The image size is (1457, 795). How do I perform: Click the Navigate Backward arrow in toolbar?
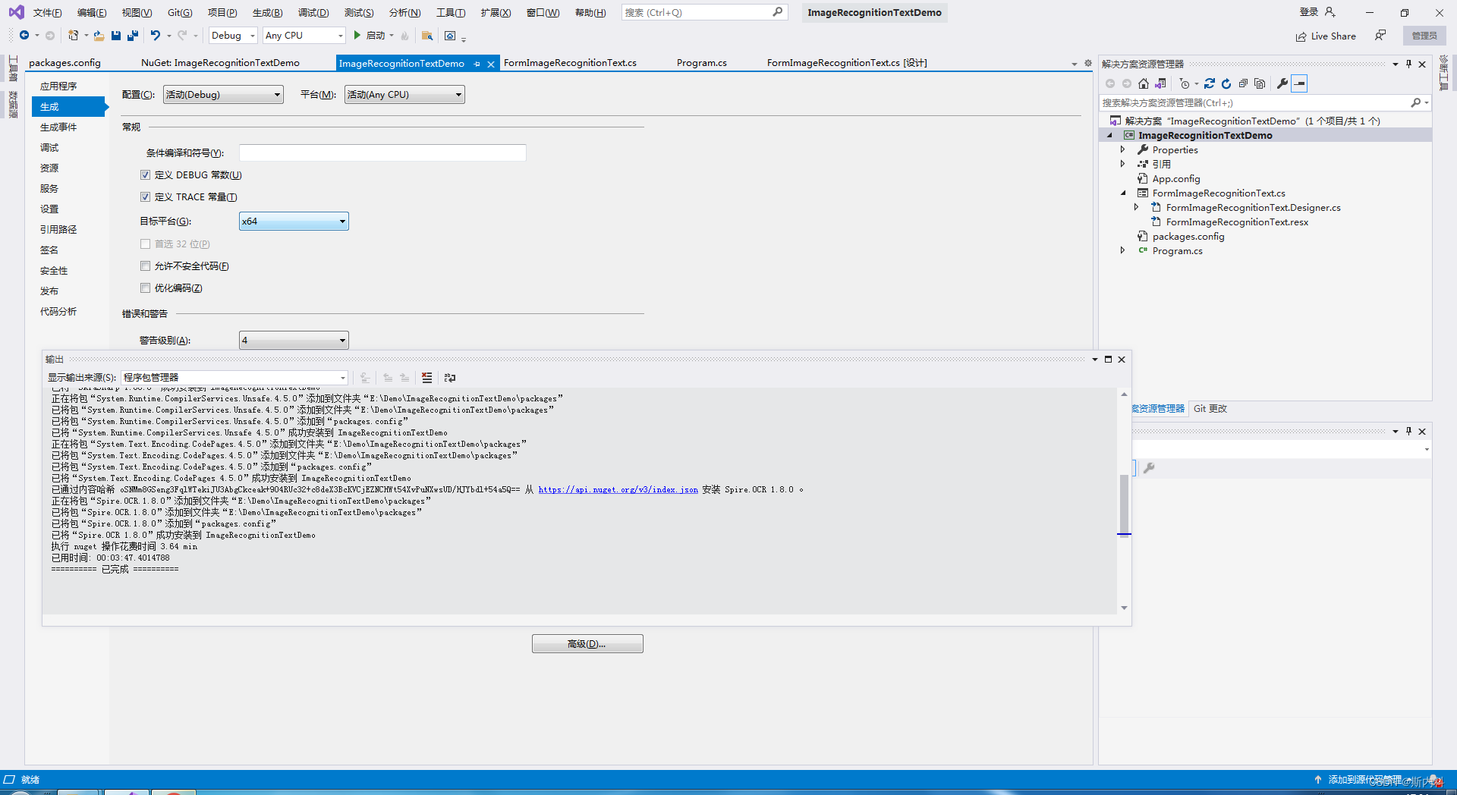pyautogui.click(x=24, y=35)
